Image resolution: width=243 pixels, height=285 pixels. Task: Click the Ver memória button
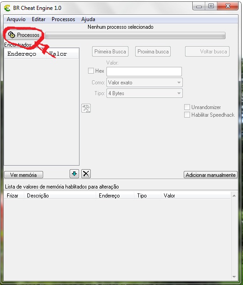point(23,175)
